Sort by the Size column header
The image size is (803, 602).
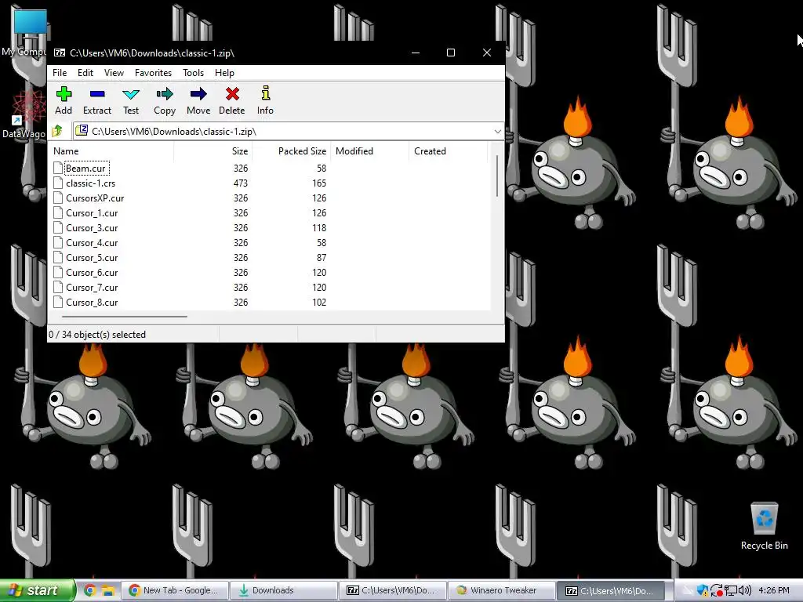pos(213,151)
